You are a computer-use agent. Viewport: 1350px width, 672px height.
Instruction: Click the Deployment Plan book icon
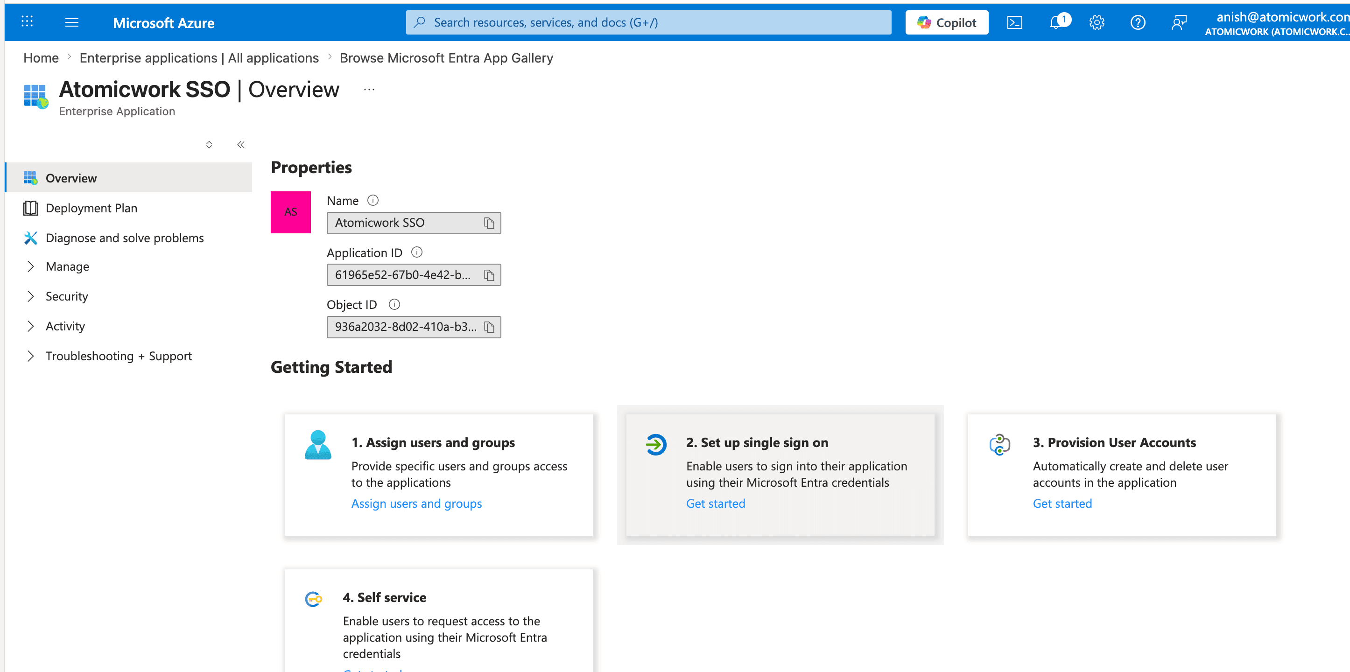31,208
